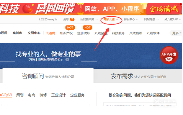Select the 策划 category tab
Screen dimensions: 183x115
pyautogui.click(x=20, y=95)
